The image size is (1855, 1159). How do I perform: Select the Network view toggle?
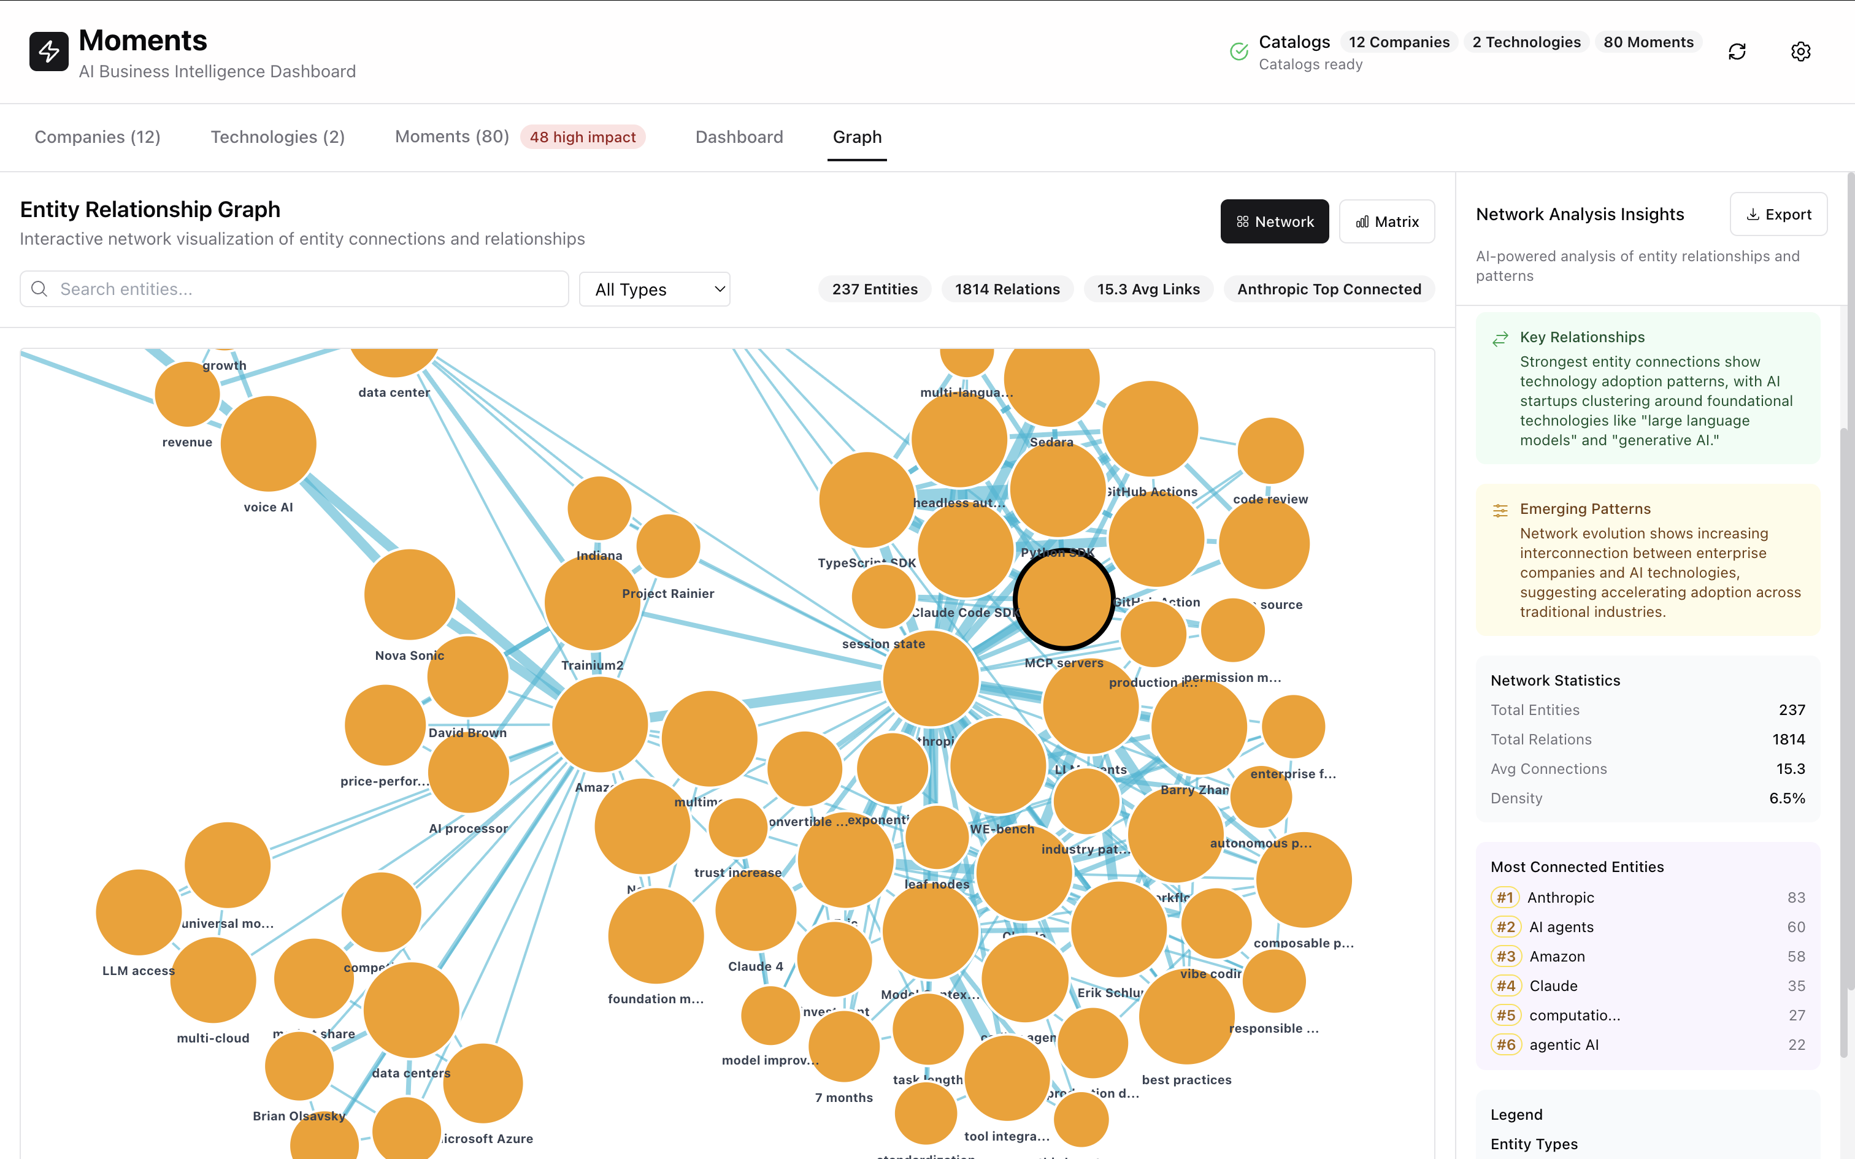coord(1274,221)
